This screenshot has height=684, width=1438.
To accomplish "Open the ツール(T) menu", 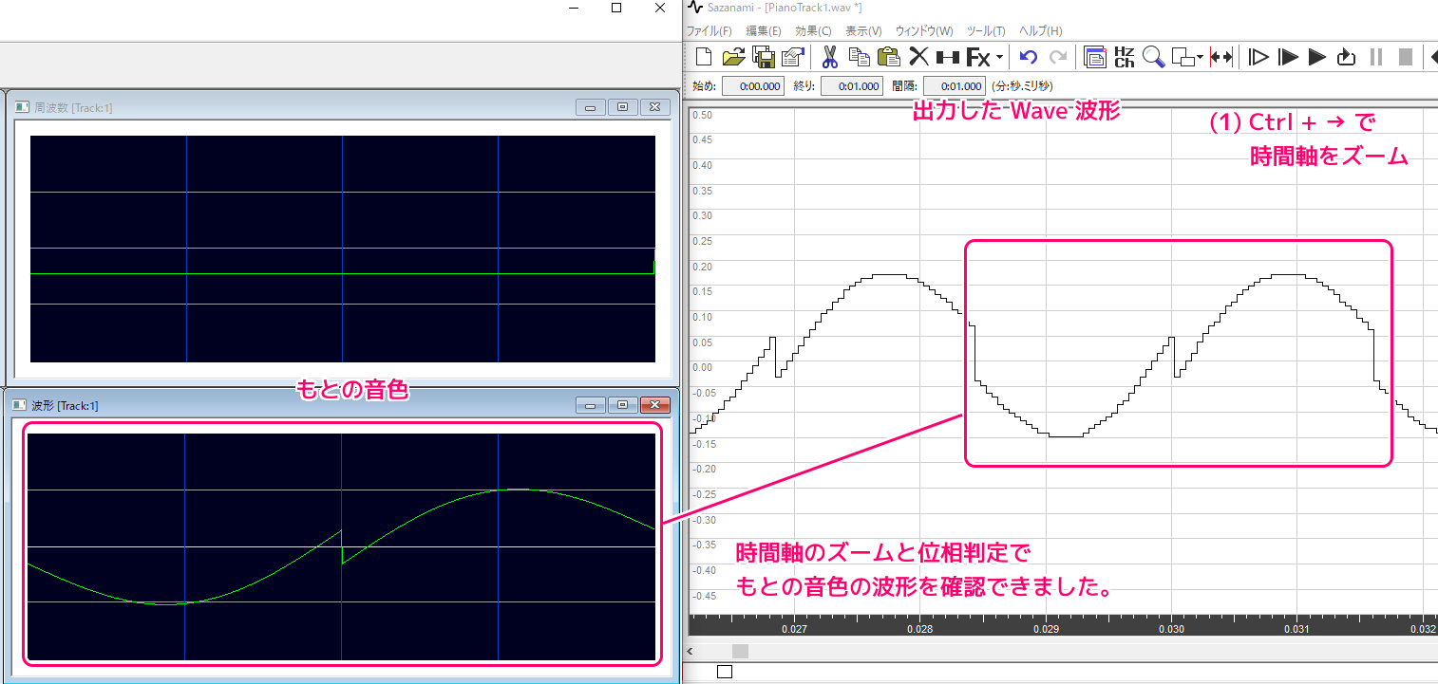I will pyautogui.click(x=985, y=31).
